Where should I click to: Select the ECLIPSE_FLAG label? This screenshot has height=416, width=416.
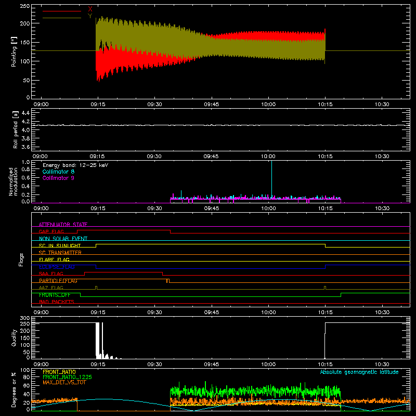tap(57, 267)
